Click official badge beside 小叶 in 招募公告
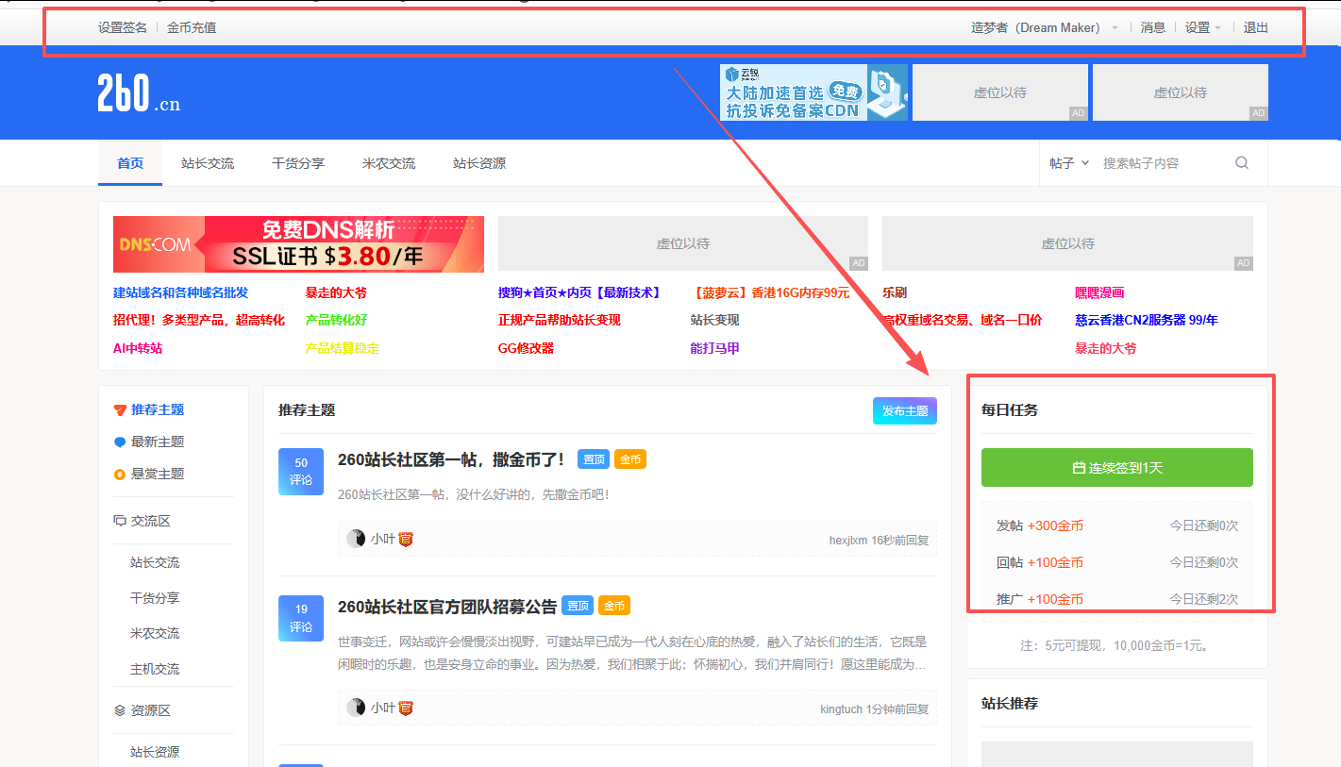The height and width of the screenshot is (767, 1341). [406, 708]
